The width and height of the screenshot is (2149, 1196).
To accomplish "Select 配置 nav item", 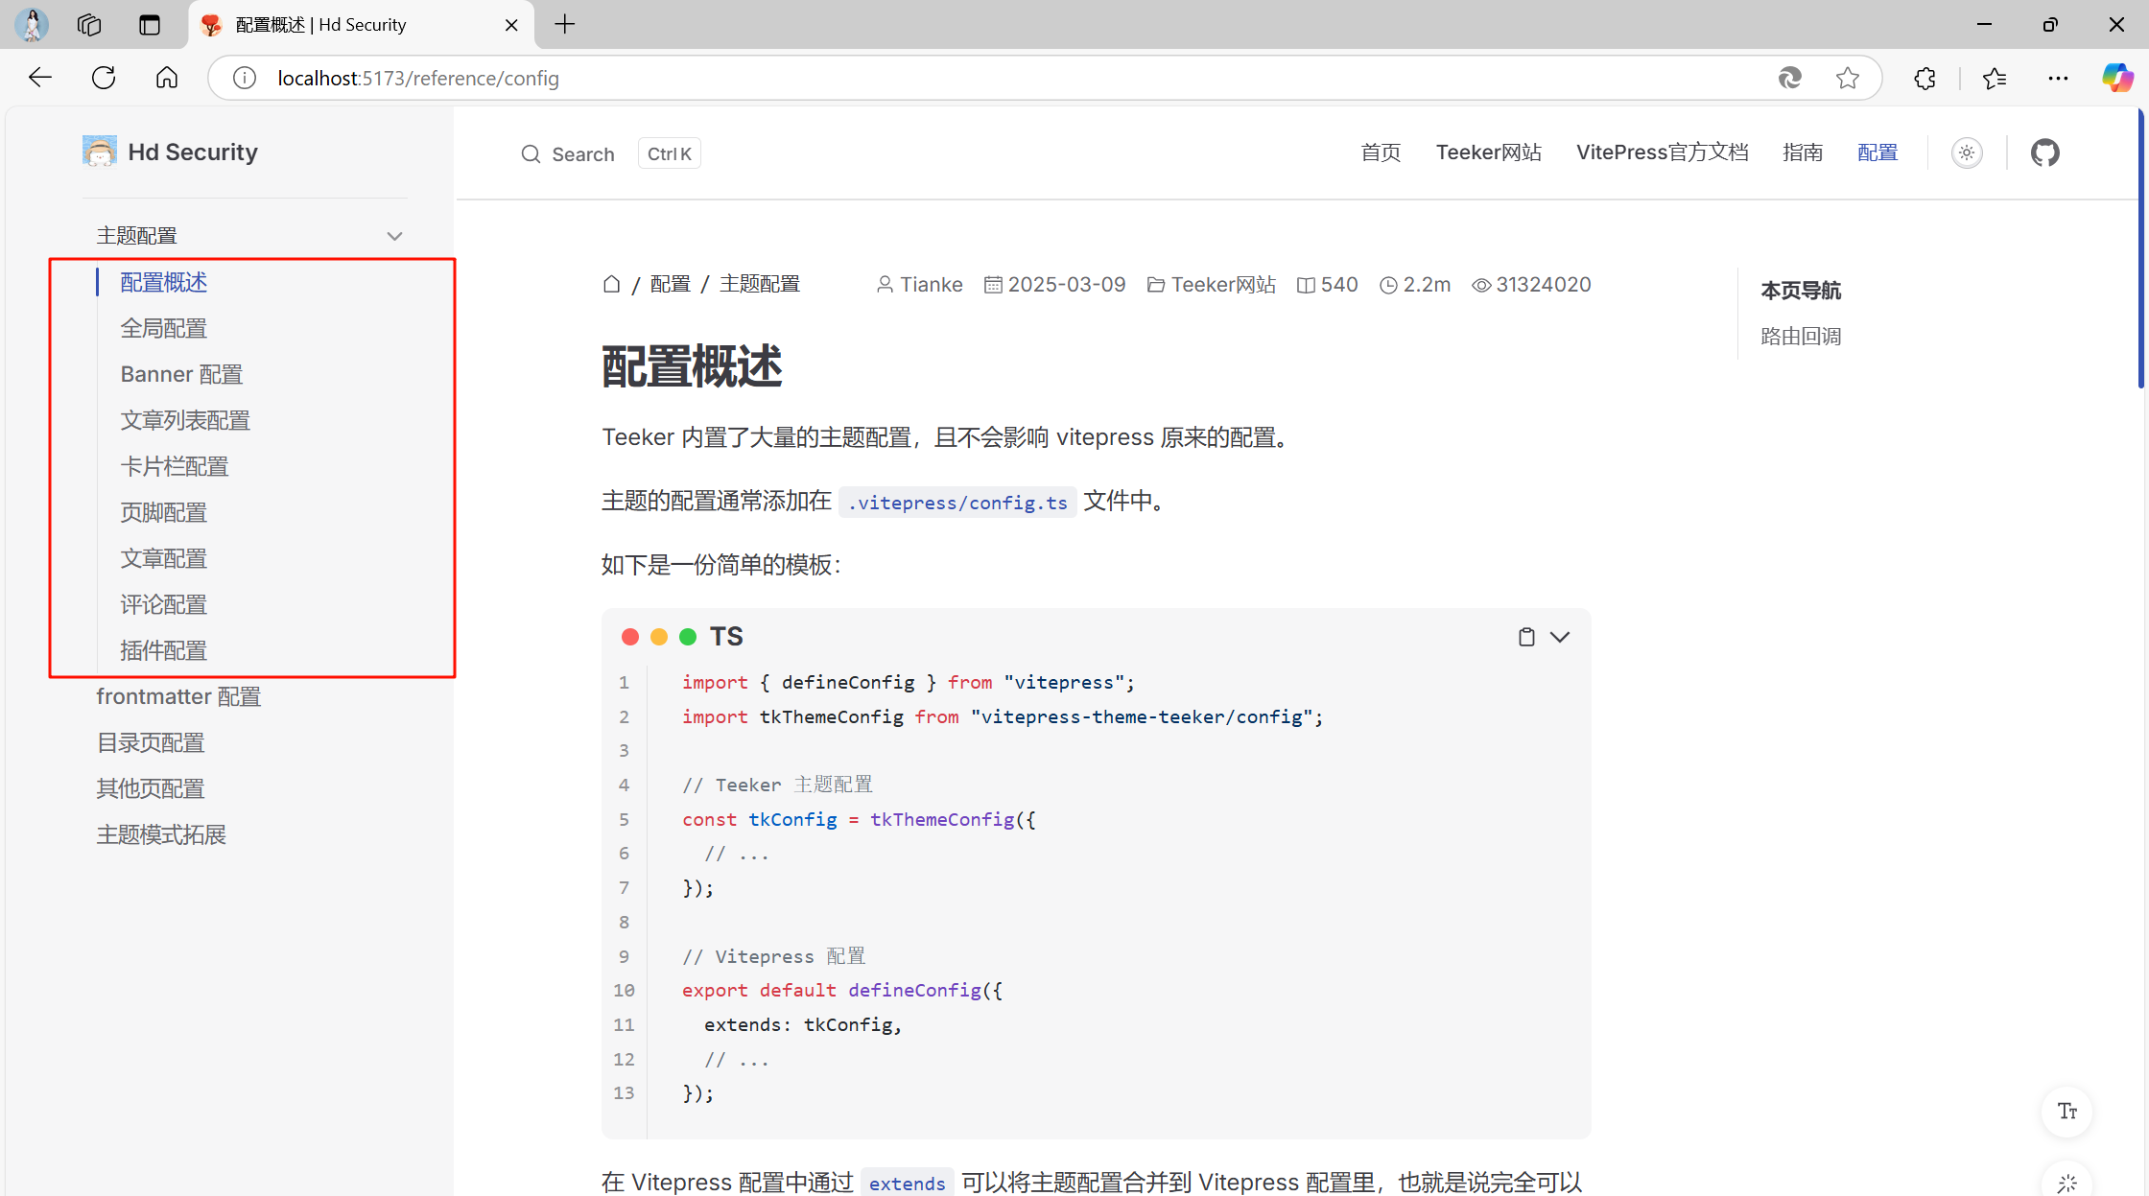I will pos(1877,152).
